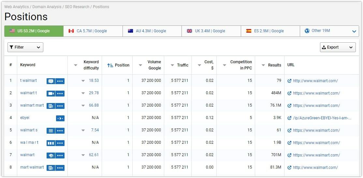Open the 'walmart t' keyword link
363x178 pixels.
click(28, 93)
